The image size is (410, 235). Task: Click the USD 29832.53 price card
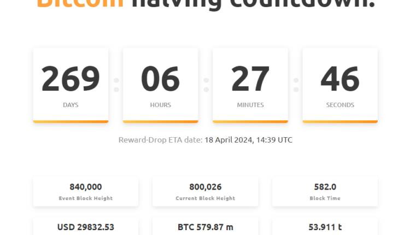pos(85,226)
